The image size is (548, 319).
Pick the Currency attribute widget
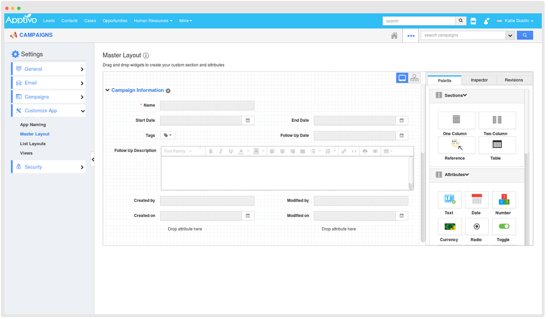click(x=449, y=227)
